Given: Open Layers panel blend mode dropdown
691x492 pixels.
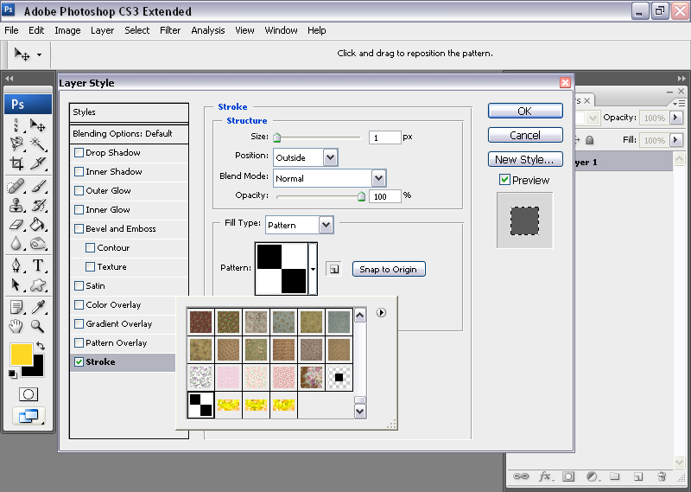Looking at the screenshot, I should click(x=593, y=118).
